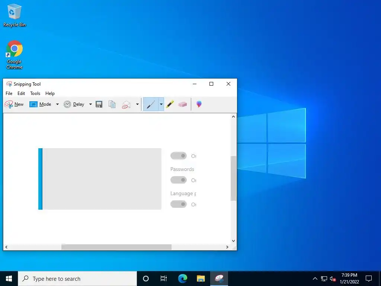Click the Delay clock icon

point(67,104)
